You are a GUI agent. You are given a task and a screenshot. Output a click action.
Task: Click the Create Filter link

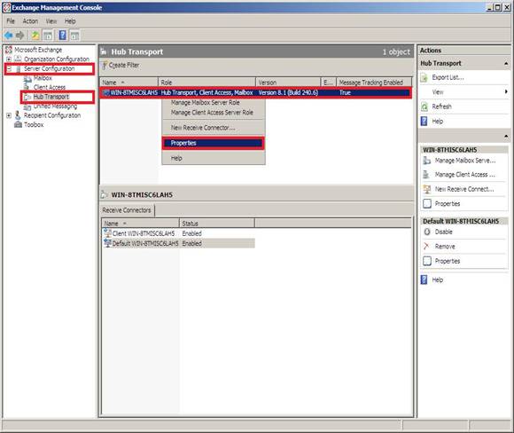tap(124, 66)
